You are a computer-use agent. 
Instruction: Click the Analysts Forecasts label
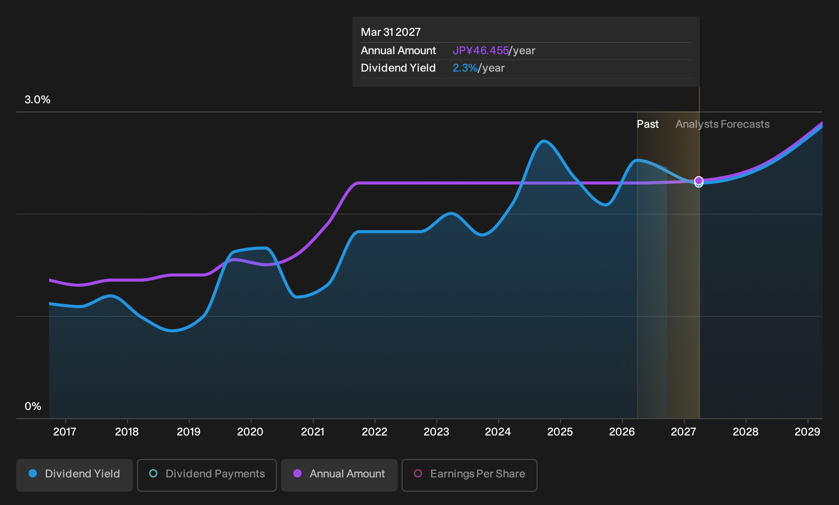tap(723, 124)
